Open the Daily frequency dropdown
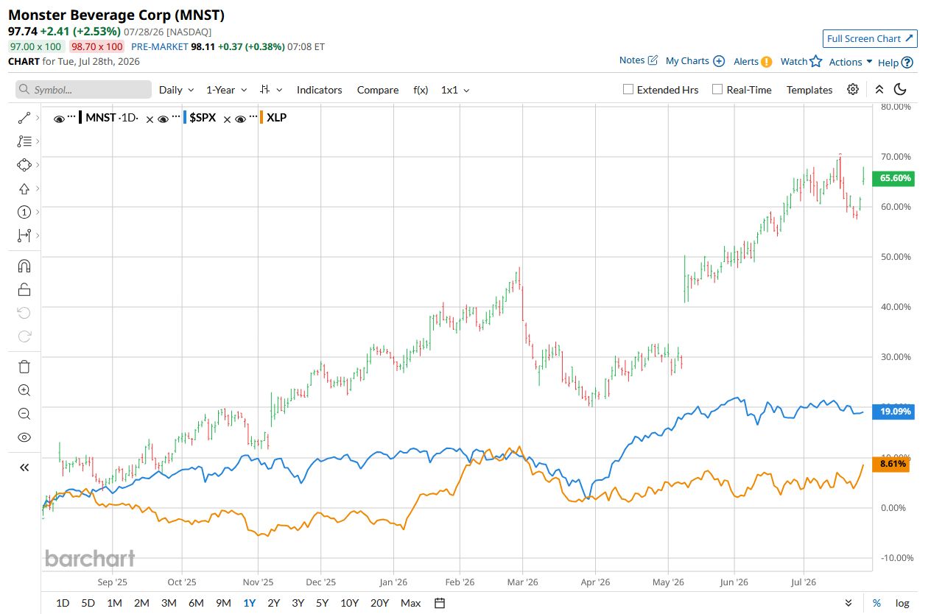The height and width of the screenshot is (614, 931). (177, 90)
